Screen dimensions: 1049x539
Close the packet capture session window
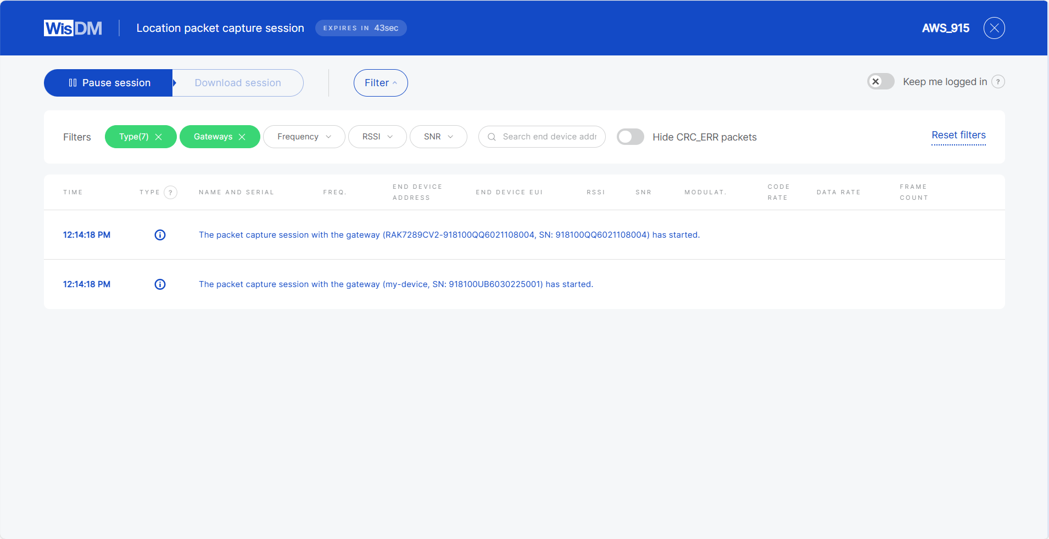point(994,28)
